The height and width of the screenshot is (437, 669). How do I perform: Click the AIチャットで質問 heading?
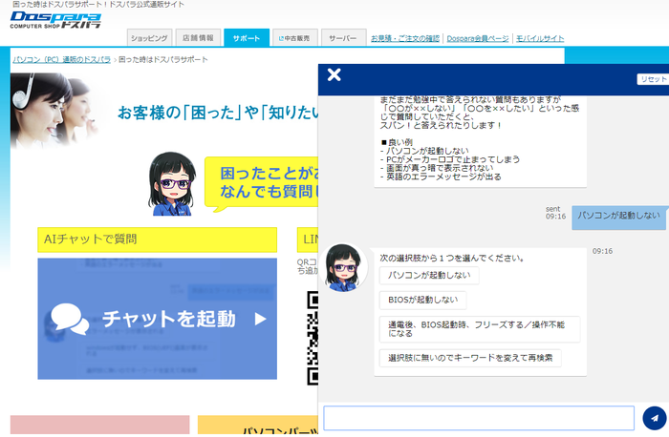pyautogui.click(x=157, y=239)
